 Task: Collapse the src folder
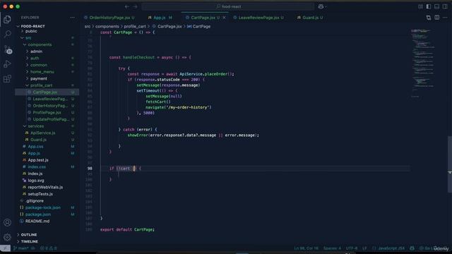[28, 37]
